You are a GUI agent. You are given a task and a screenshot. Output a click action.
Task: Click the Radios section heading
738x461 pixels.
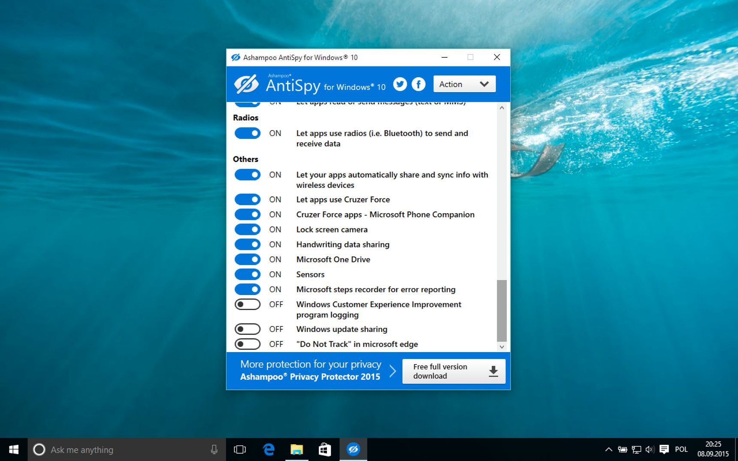click(246, 118)
